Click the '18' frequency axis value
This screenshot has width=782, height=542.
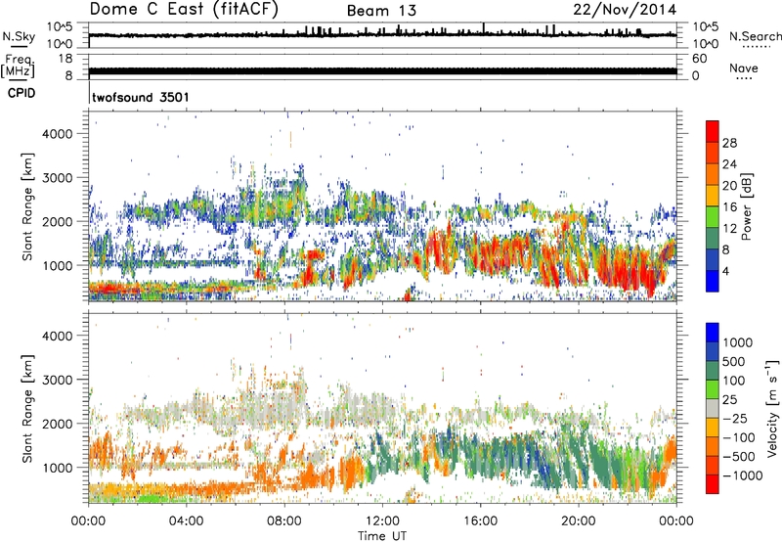click(65, 58)
